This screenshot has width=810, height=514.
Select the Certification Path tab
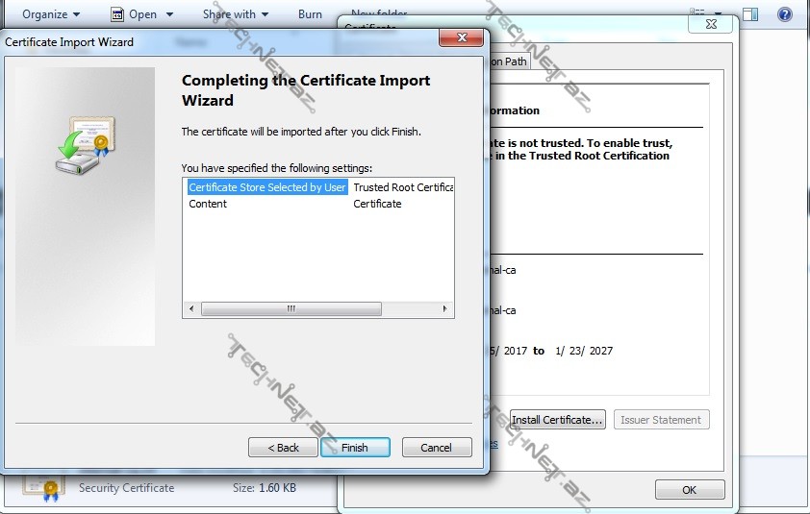coord(505,61)
